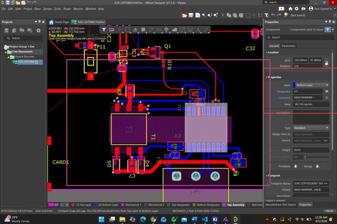Open the Projects panel dropdown arrow
This screenshot has height=224, width=337.
point(36,22)
